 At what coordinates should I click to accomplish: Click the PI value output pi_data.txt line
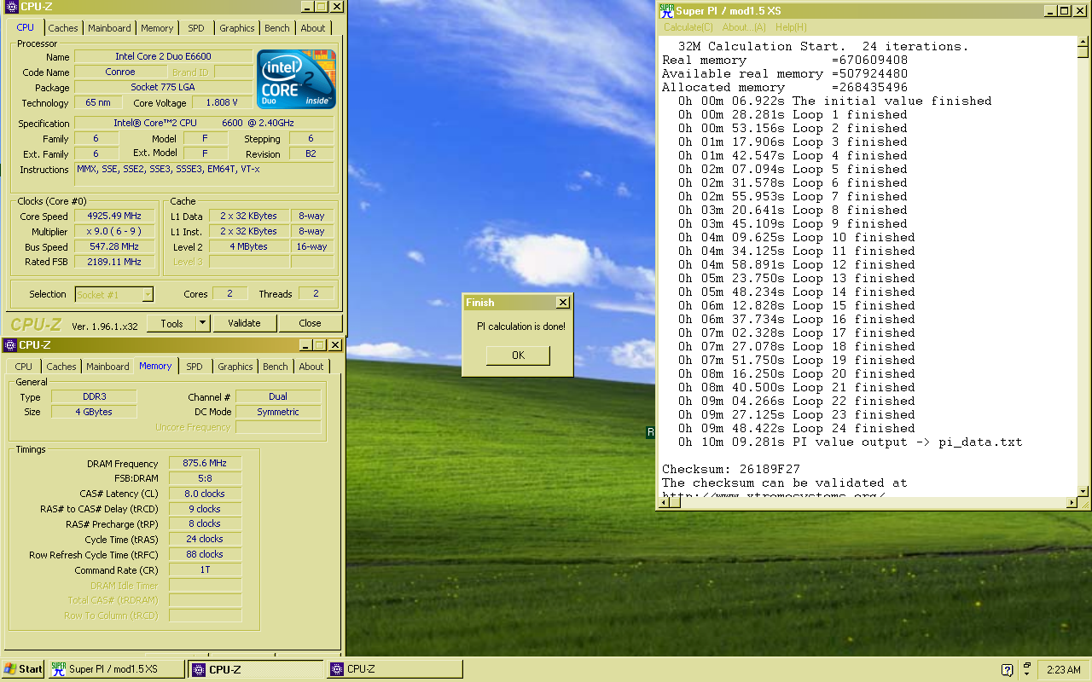[x=850, y=442]
